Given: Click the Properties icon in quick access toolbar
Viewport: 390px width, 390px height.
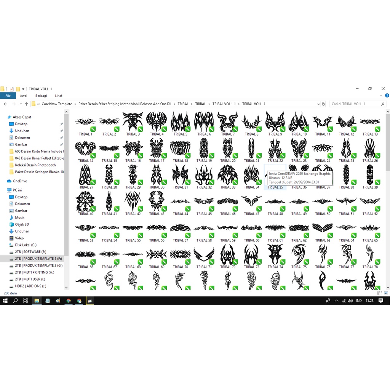Looking at the screenshot, I should (x=12, y=89).
